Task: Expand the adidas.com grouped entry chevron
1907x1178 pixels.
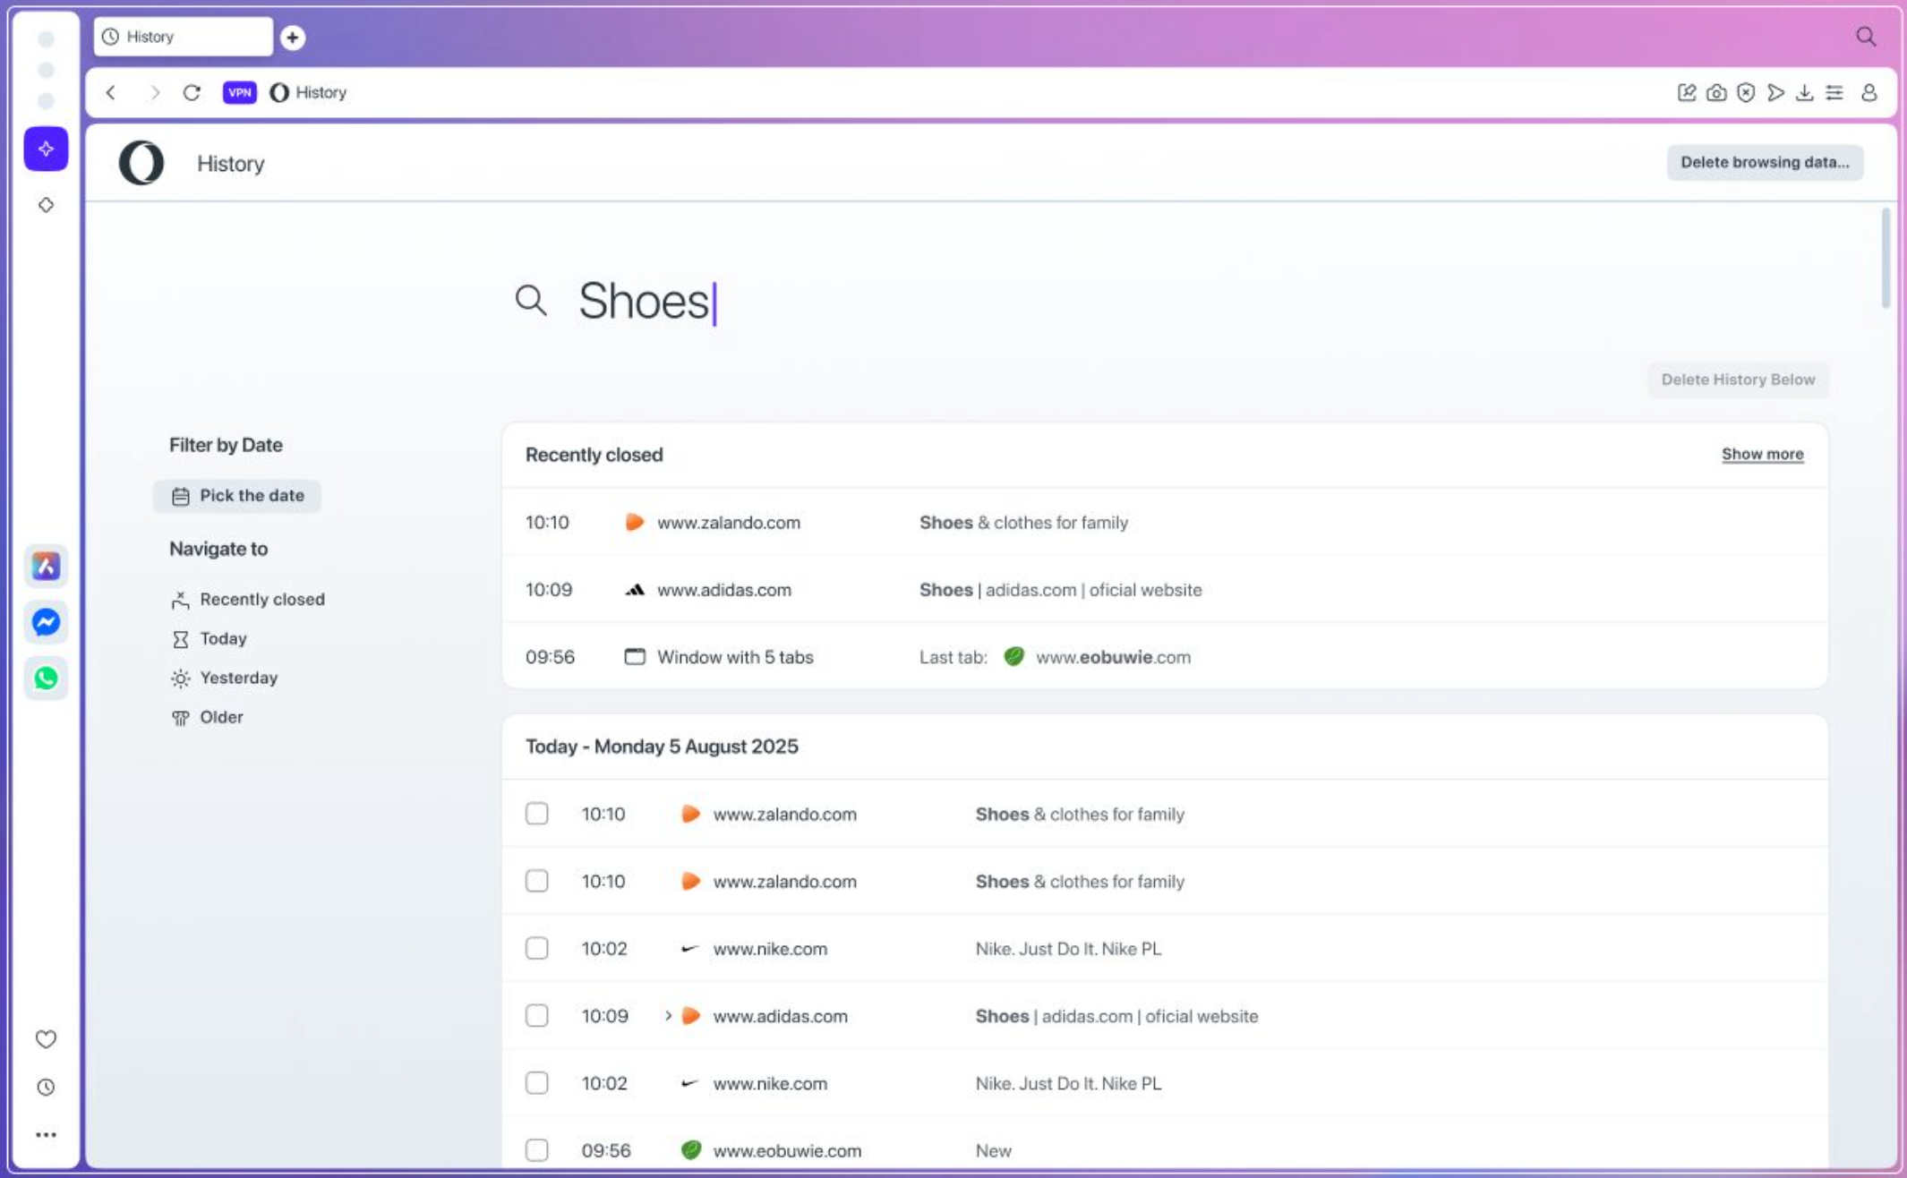Action: pos(668,1015)
